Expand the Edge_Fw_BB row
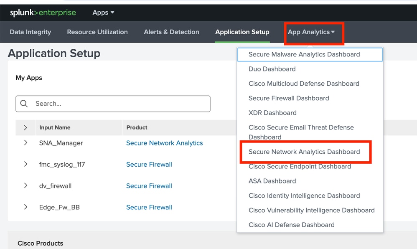Screen dimensions: 417x249 [25, 207]
